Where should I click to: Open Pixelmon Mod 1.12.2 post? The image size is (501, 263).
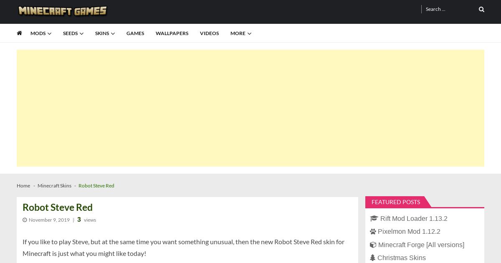tap(409, 232)
